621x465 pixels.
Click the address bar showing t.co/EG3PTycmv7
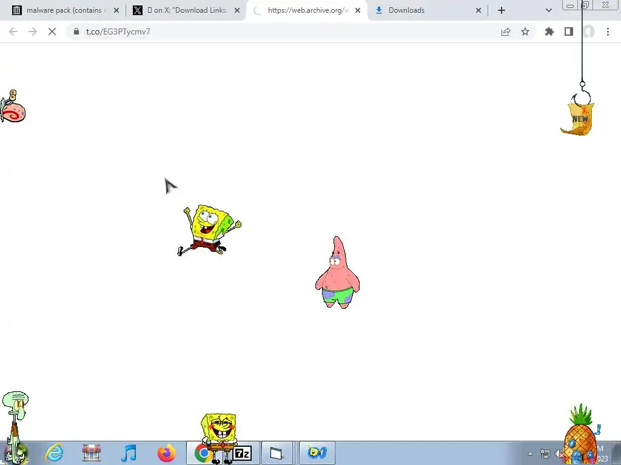pos(301,31)
